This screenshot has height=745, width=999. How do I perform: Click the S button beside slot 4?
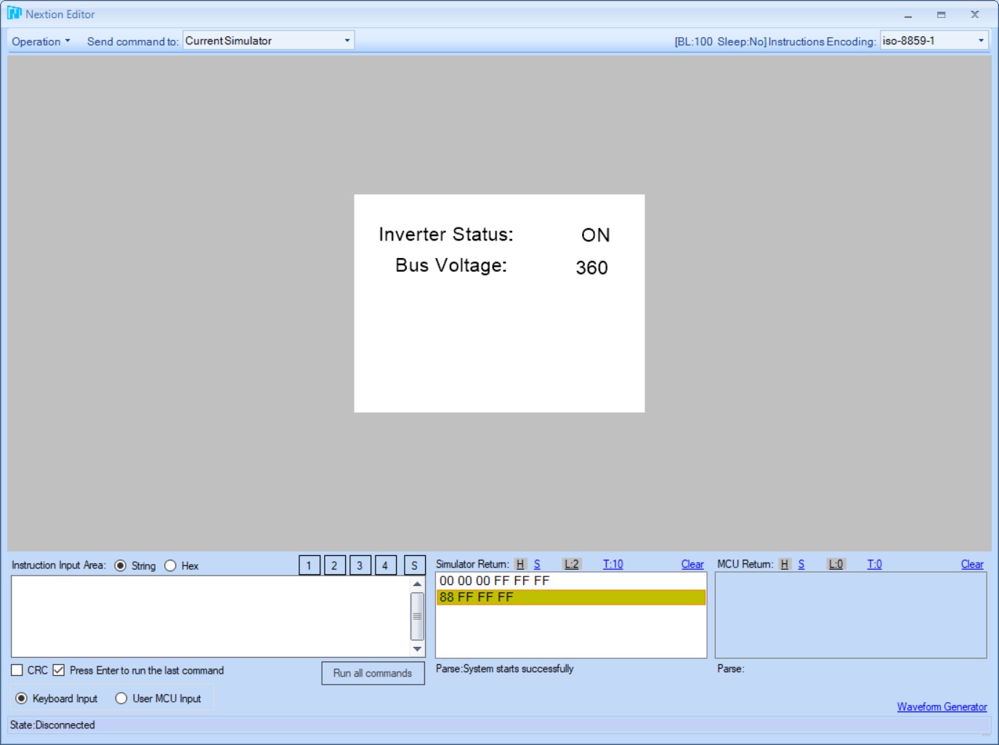click(414, 565)
